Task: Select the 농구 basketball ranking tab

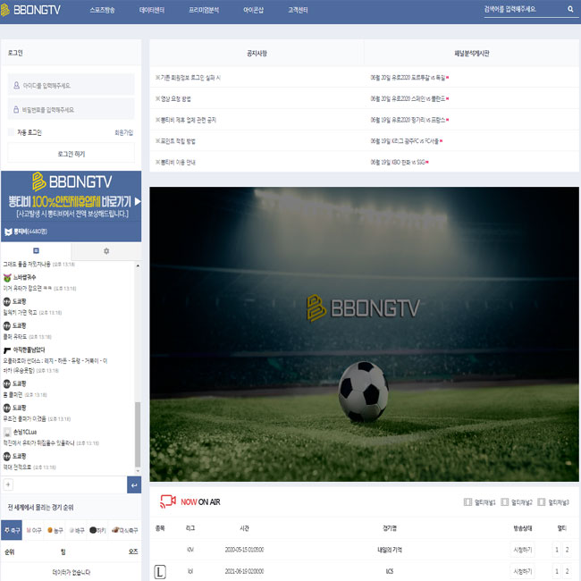Action: coord(55,530)
